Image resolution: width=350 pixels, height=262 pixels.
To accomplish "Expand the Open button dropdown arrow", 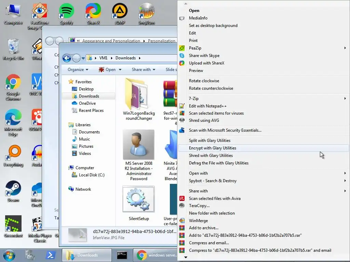I will [120, 70].
